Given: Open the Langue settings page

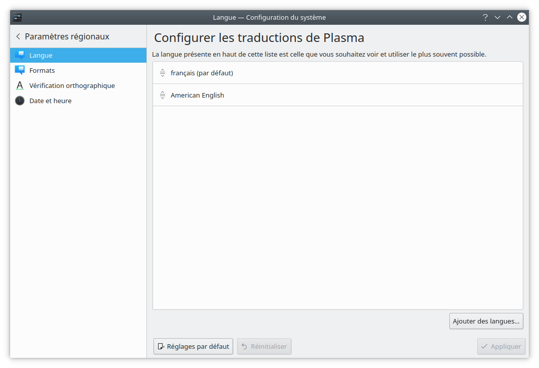Looking at the screenshot, I should click(x=41, y=55).
